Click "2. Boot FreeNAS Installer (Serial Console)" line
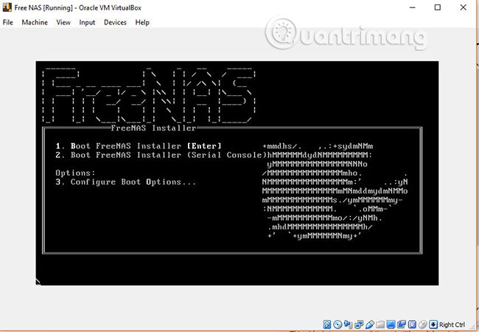Image resolution: width=479 pixels, height=332 pixels. point(161,155)
